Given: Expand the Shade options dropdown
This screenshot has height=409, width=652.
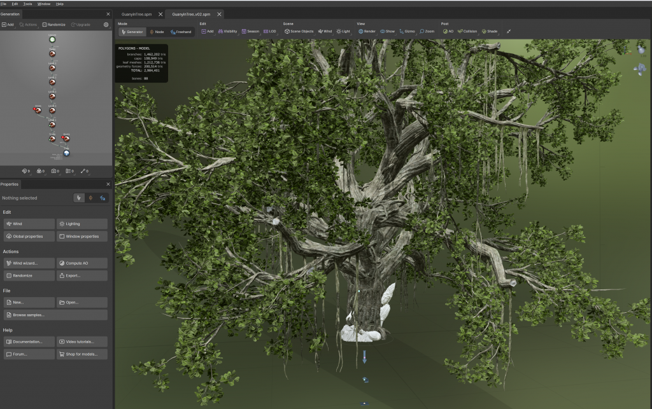Looking at the screenshot, I should click(490, 31).
